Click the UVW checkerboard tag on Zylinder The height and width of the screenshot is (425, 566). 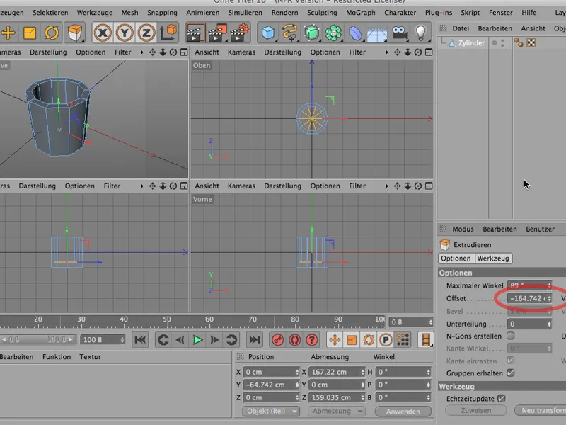coord(531,43)
